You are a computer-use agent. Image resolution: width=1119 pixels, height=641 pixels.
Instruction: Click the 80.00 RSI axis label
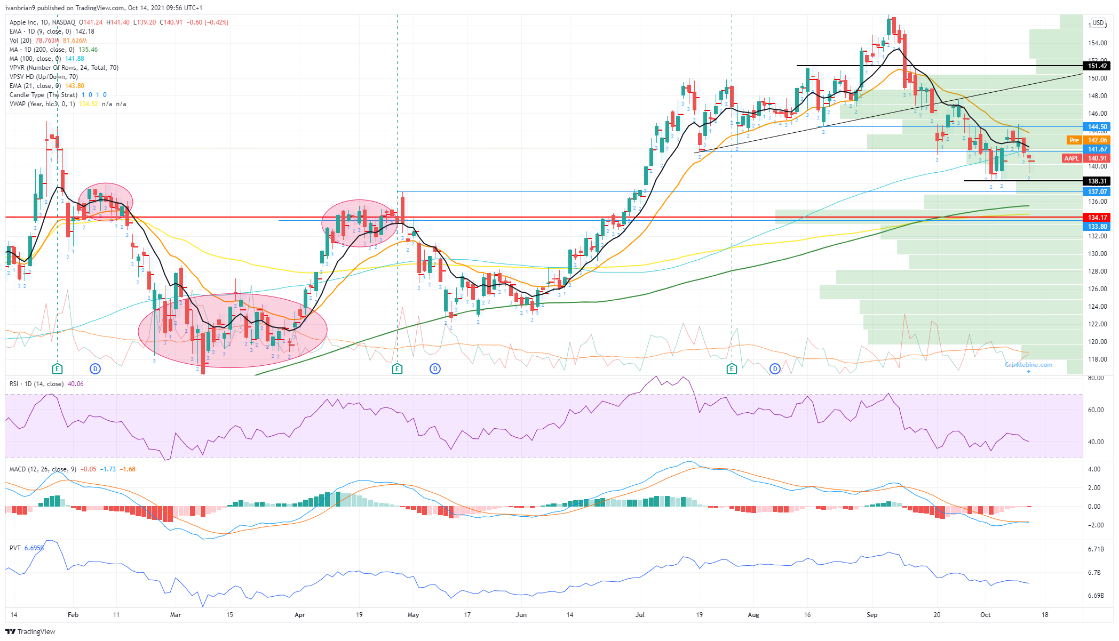1096,378
